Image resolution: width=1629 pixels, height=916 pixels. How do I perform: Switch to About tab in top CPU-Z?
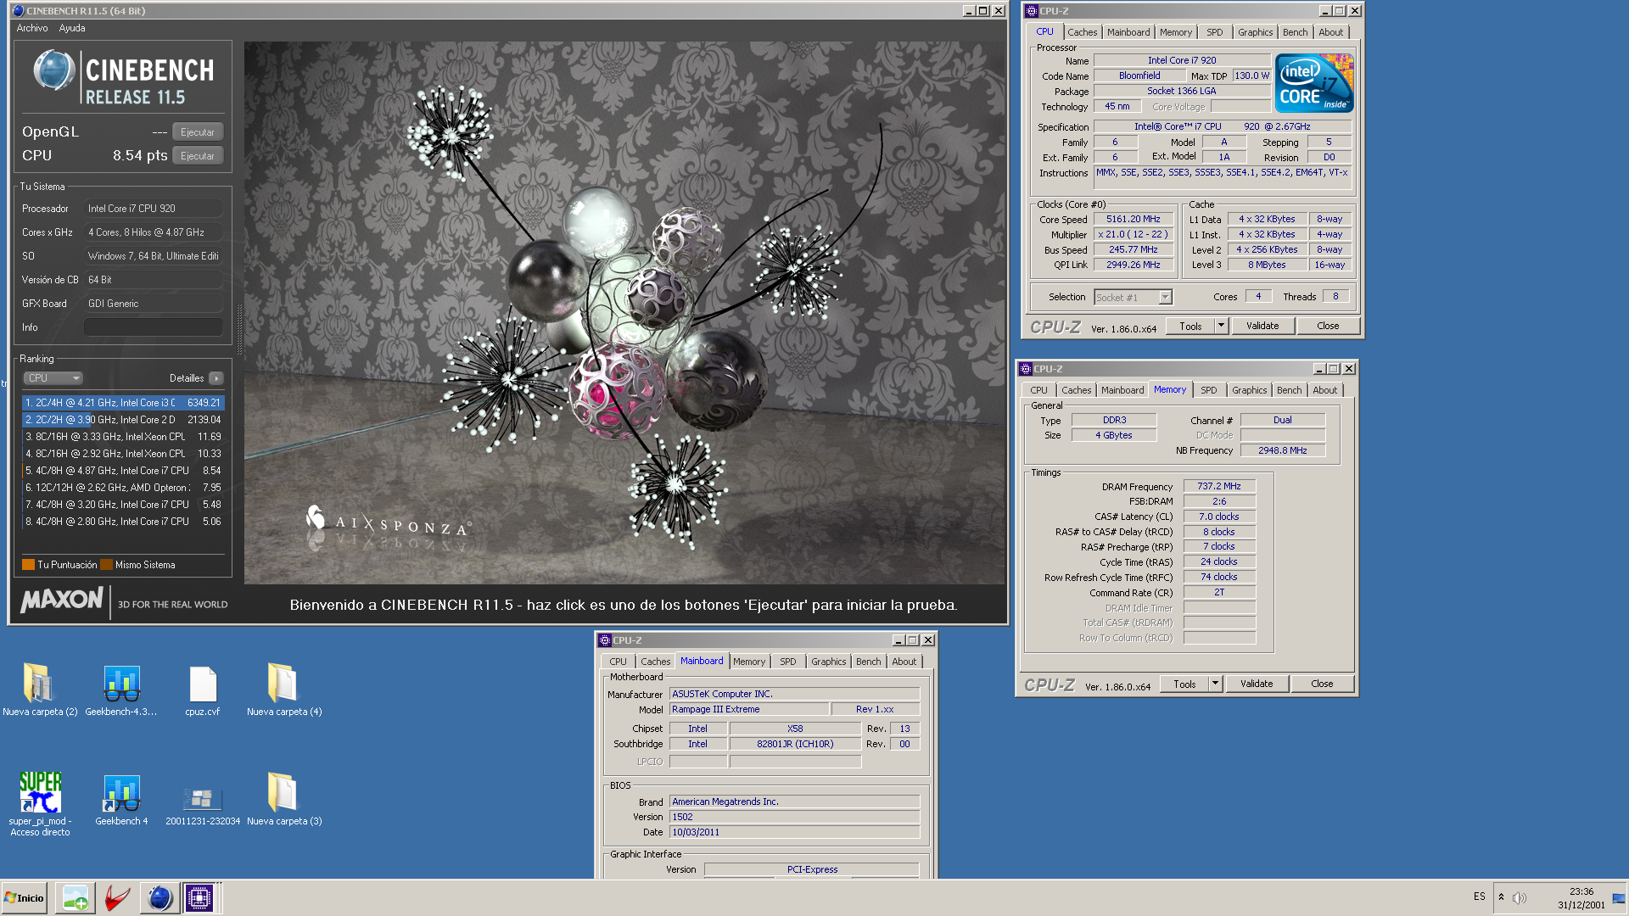[x=1330, y=32]
